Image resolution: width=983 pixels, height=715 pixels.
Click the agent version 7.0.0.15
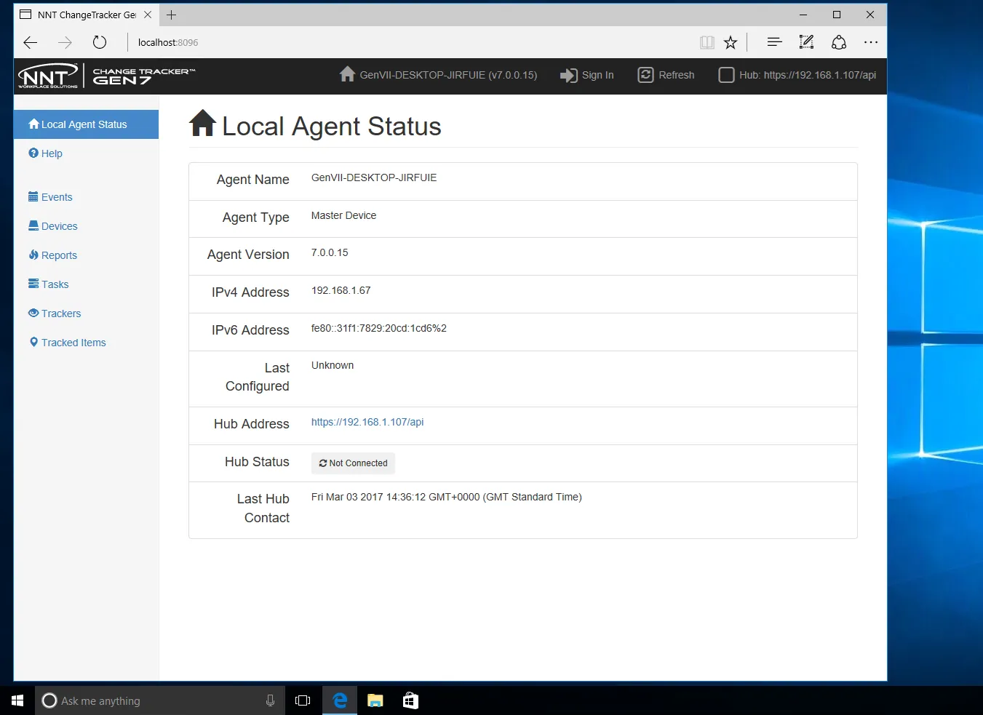point(330,252)
